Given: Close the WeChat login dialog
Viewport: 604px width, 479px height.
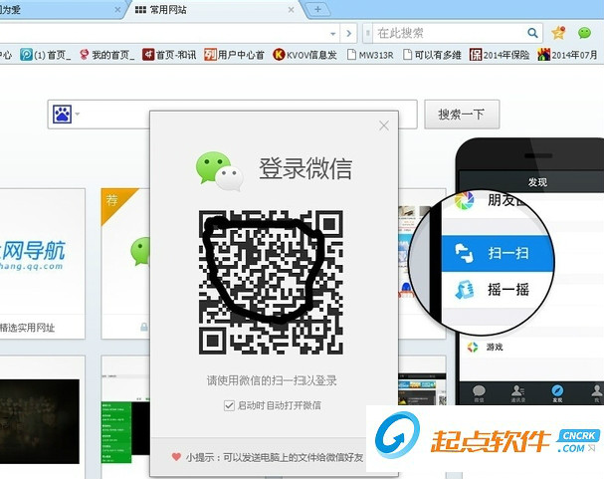Looking at the screenshot, I should click(384, 125).
